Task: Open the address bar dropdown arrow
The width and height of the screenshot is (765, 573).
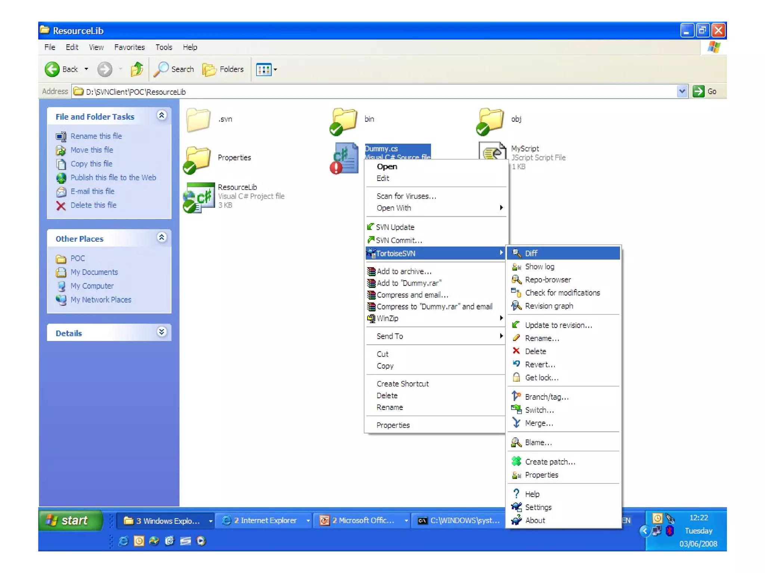Action: coord(682,91)
